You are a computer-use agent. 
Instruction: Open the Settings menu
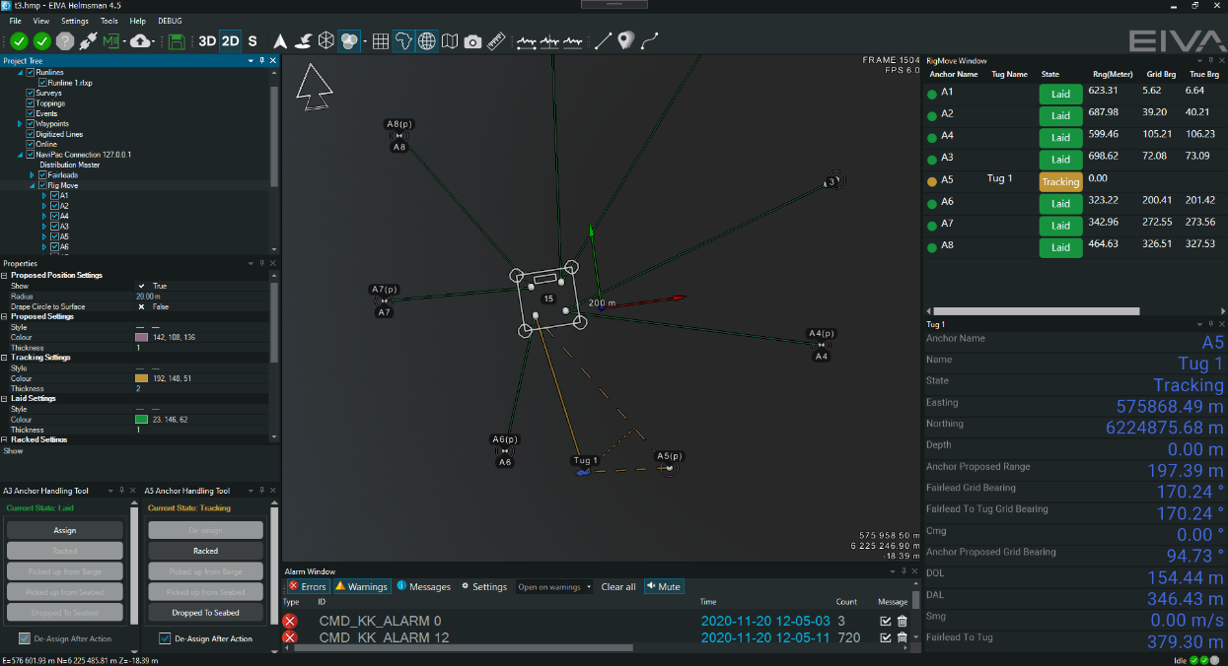pyautogui.click(x=74, y=21)
